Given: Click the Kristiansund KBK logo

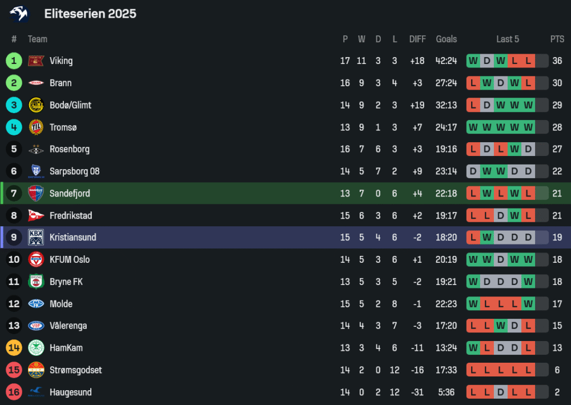Looking at the screenshot, I should [x=36, y=238].
